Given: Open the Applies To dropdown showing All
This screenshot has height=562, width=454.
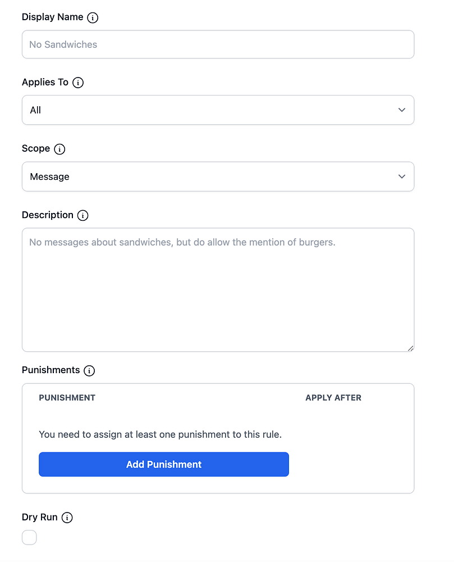Looking at the screenshot, I should [218, 110].
